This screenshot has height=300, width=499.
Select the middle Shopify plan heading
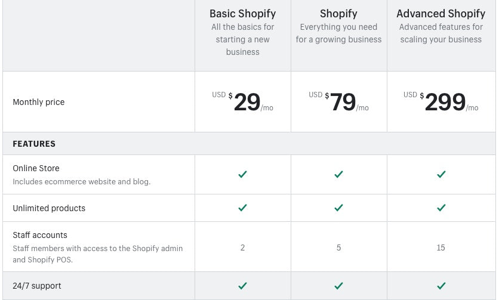(x=338, y=13)
